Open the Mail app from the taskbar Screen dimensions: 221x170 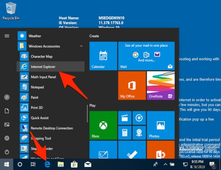pos(88,164)
